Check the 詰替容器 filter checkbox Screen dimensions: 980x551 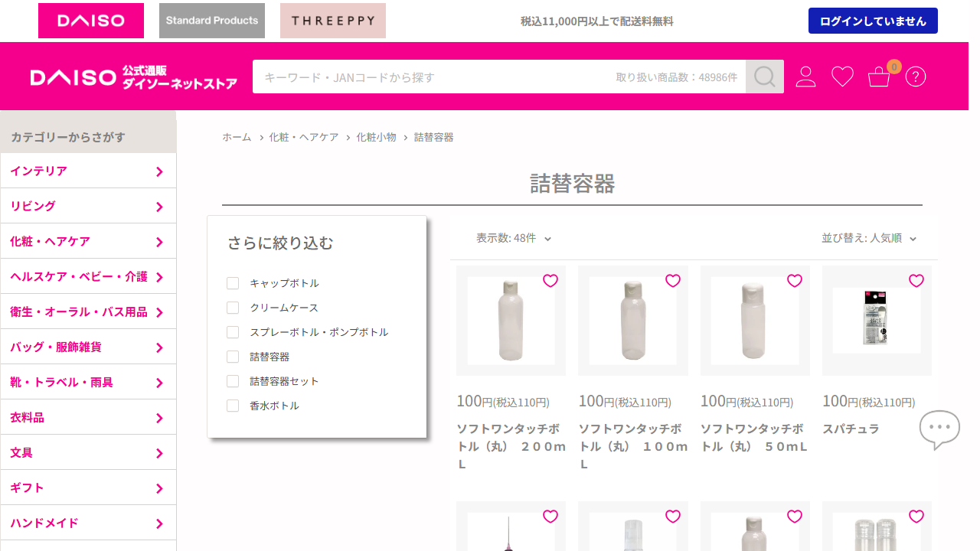pos(233,357)
